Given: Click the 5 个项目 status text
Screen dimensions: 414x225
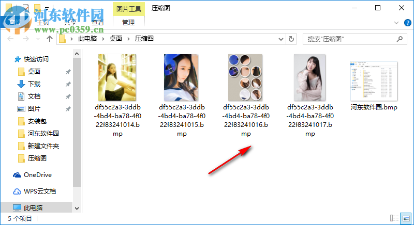Looking at the screenshot, I should click(x=20, y=218).
